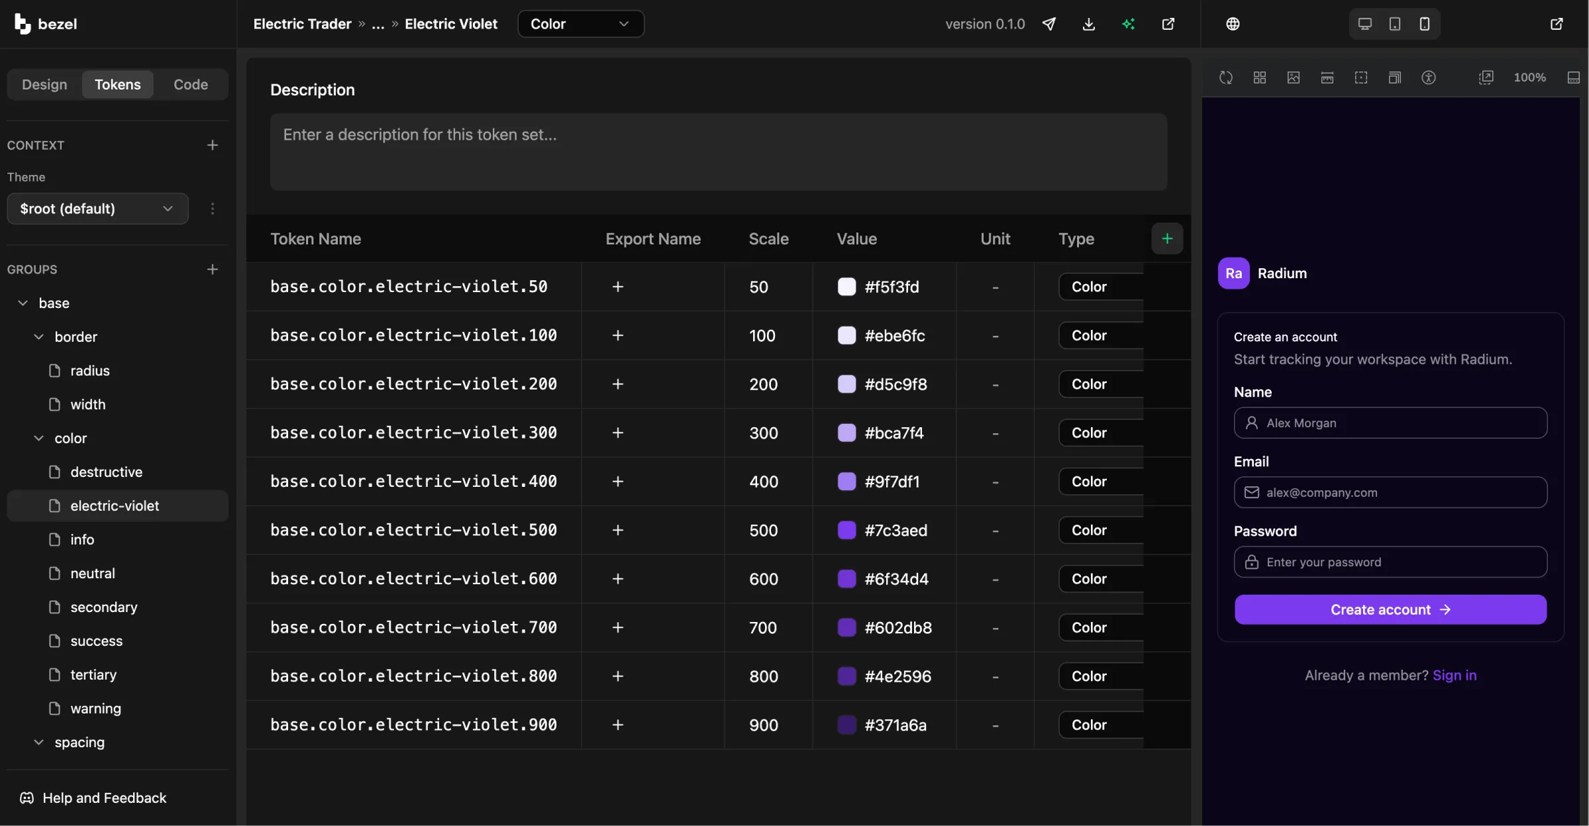The image size is (1589, 826).
Task: Open theme options three-dot menu
Action: (x=213, y=209)
